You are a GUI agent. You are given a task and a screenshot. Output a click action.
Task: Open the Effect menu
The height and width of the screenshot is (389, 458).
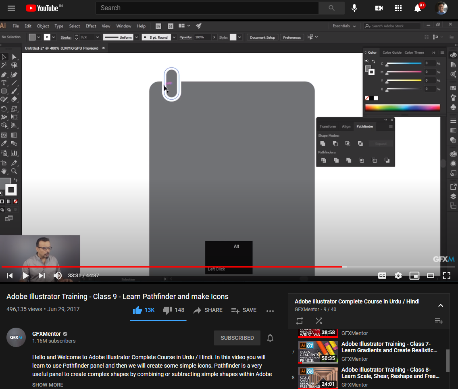[91, 26]
